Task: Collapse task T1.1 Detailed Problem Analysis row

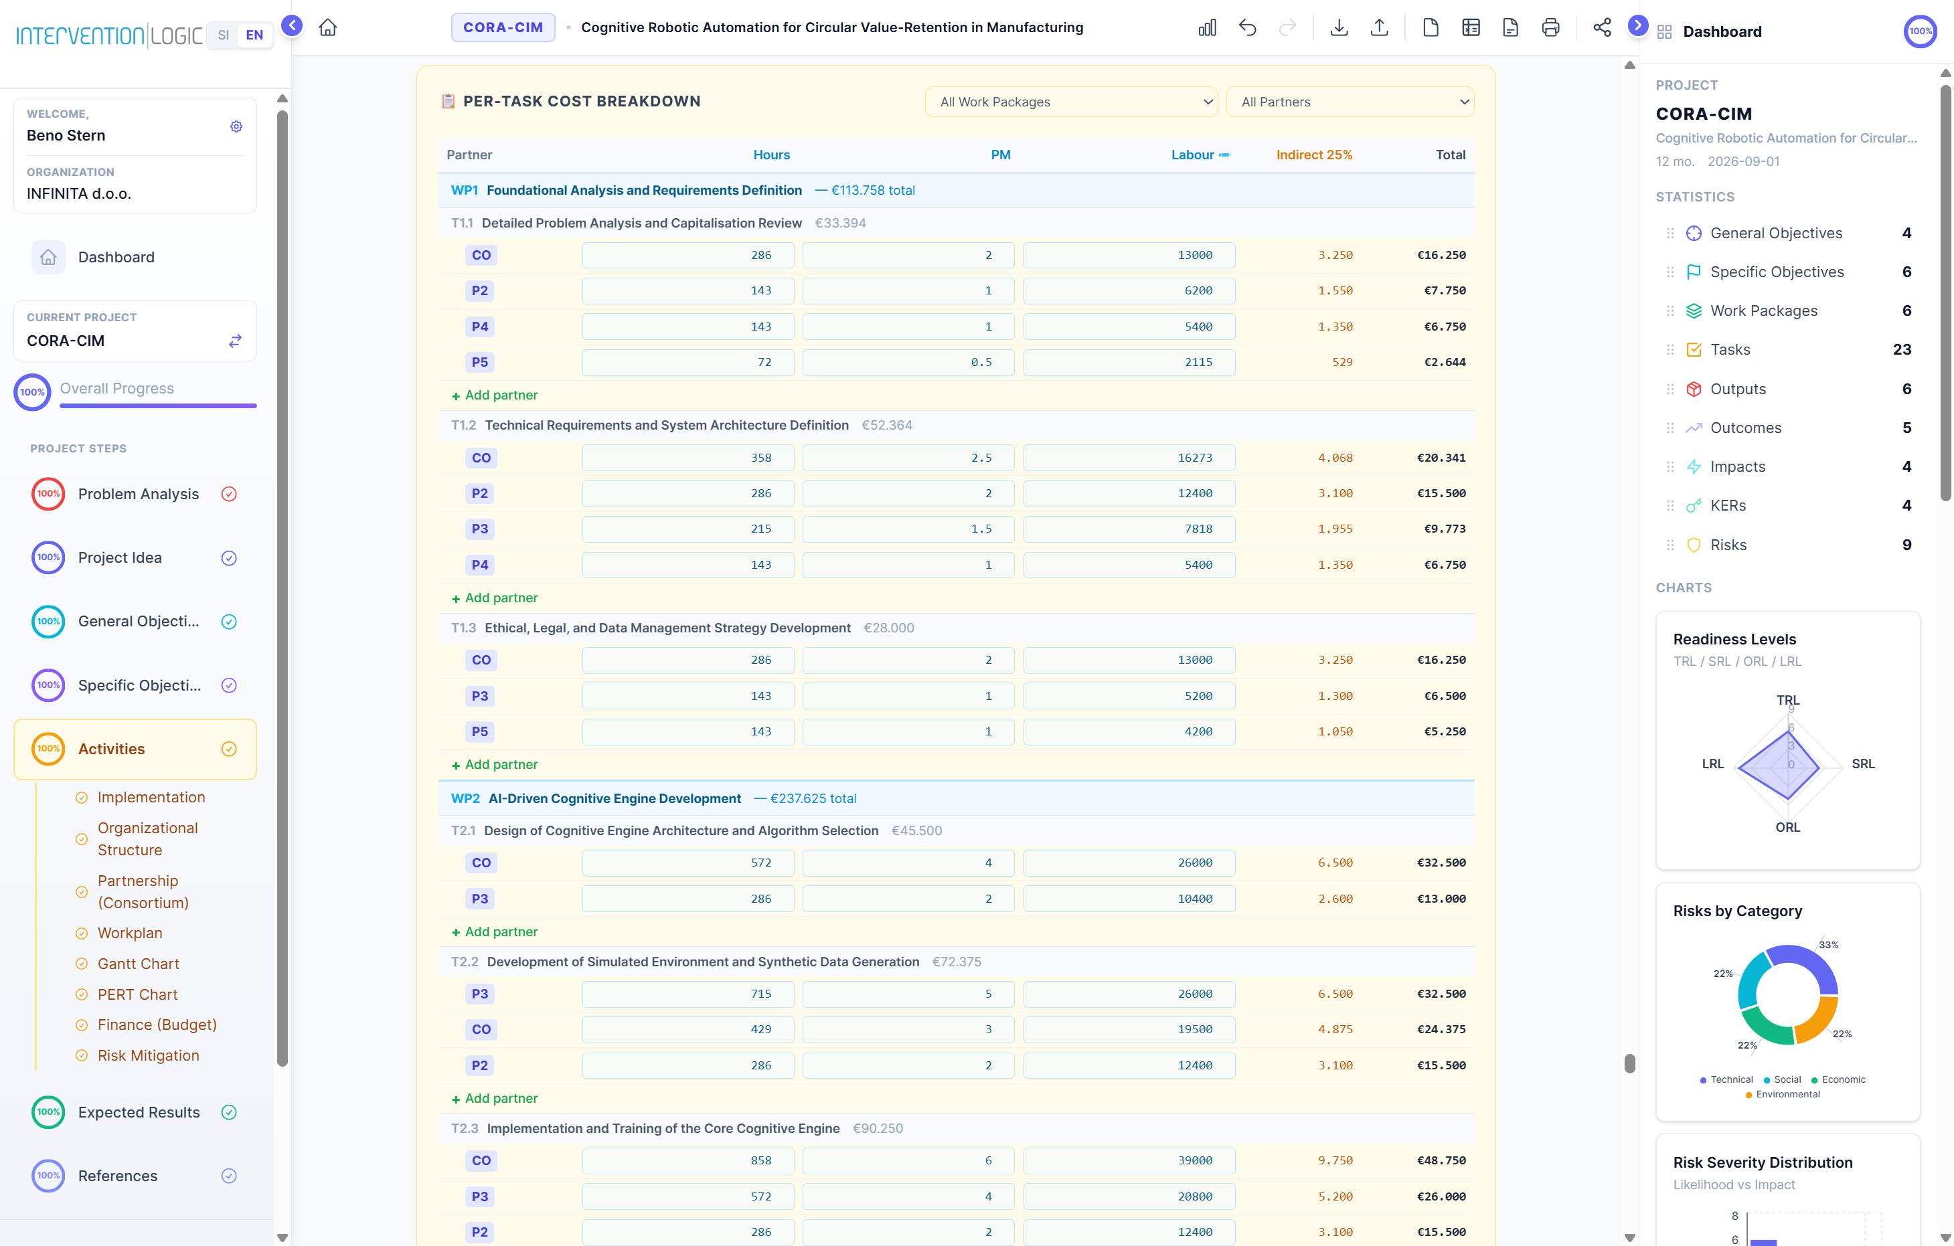Action: [956, 223]
